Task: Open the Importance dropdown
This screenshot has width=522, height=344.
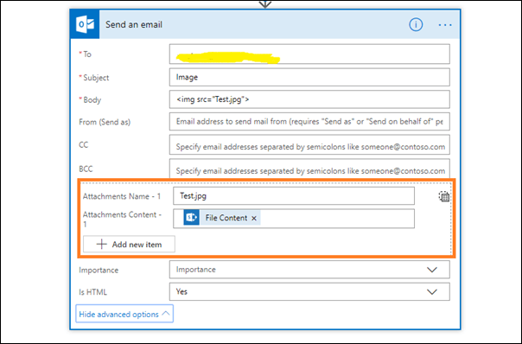Action: tap(309, 270)
